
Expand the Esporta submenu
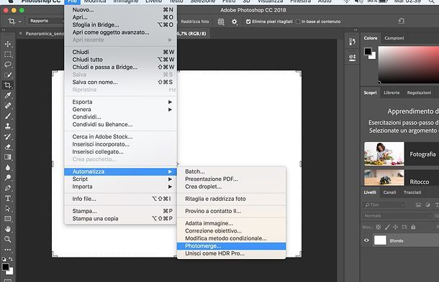[121, 102]
